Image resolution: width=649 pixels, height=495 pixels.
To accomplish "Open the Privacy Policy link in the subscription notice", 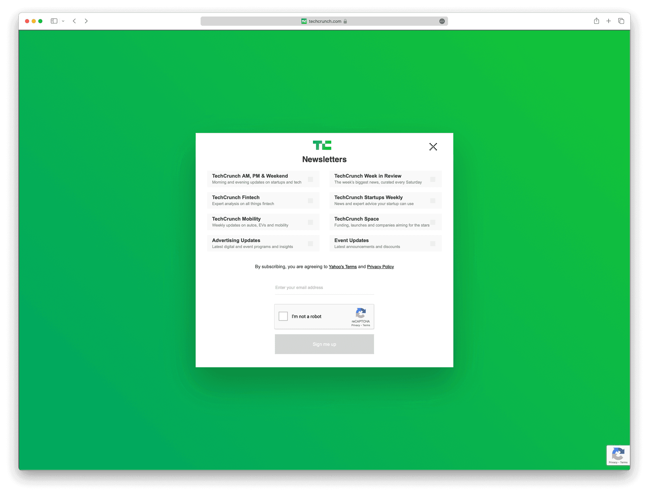I will 380,267.
